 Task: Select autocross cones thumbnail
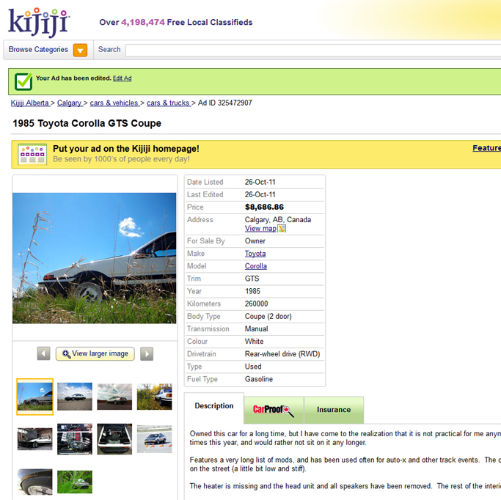(x=154, y=439)
